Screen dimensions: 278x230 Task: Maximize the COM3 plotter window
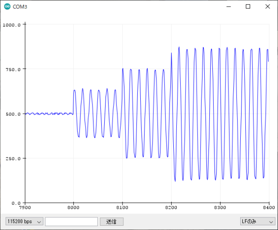pos(248,7)
